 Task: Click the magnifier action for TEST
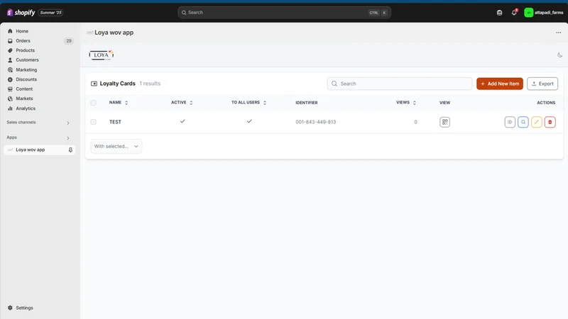523,122
